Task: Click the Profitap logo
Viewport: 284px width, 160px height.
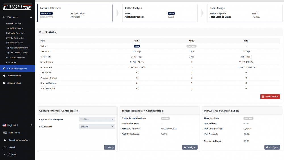Action: pyautogui.click(x=17, y=7)
